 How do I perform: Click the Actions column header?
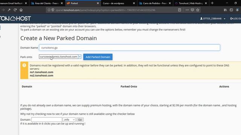[224, 87]
